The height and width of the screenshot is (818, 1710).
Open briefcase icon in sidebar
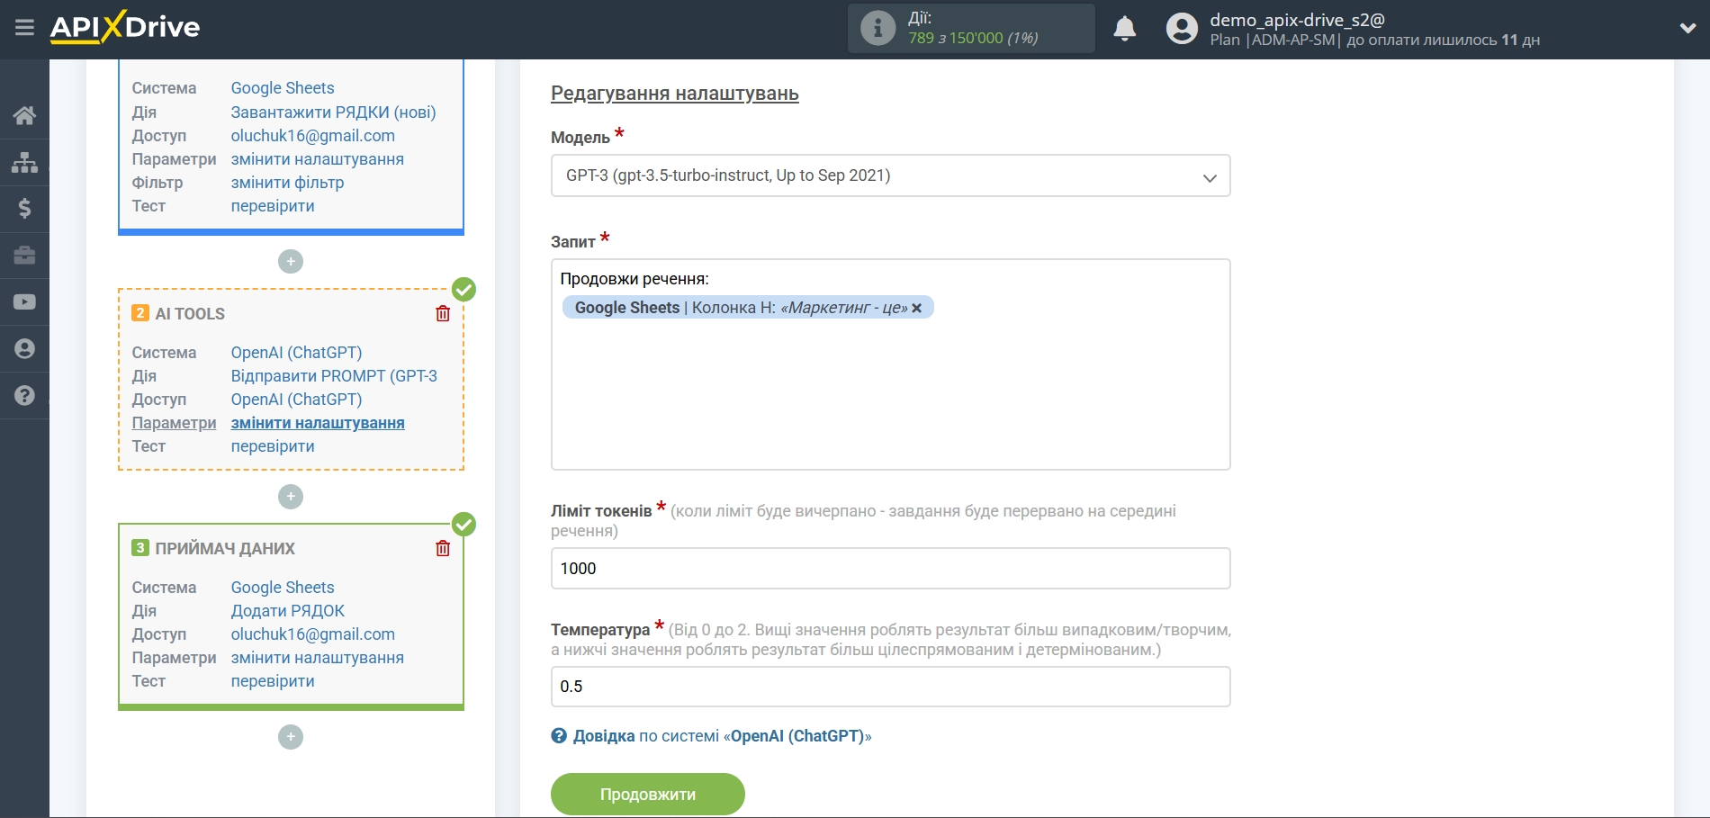point(24,256)
